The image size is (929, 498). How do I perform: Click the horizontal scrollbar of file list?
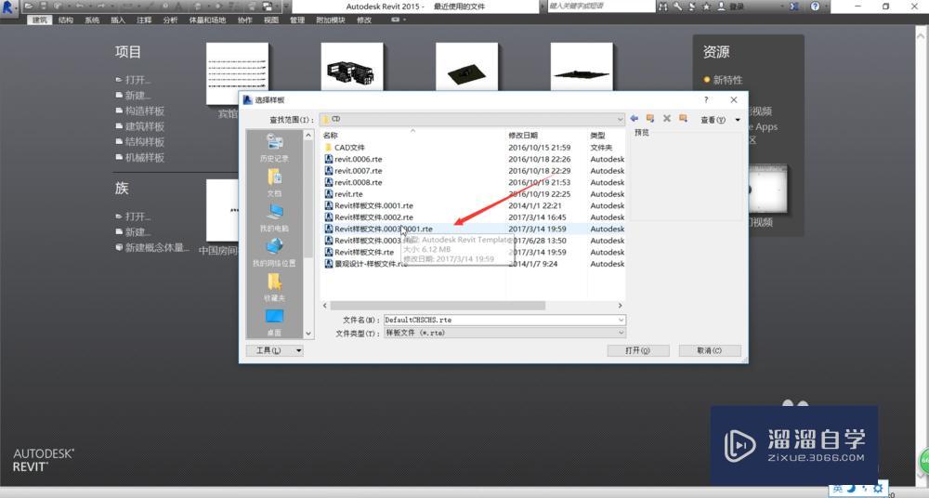pyautogui.click(x=438, y=306)
